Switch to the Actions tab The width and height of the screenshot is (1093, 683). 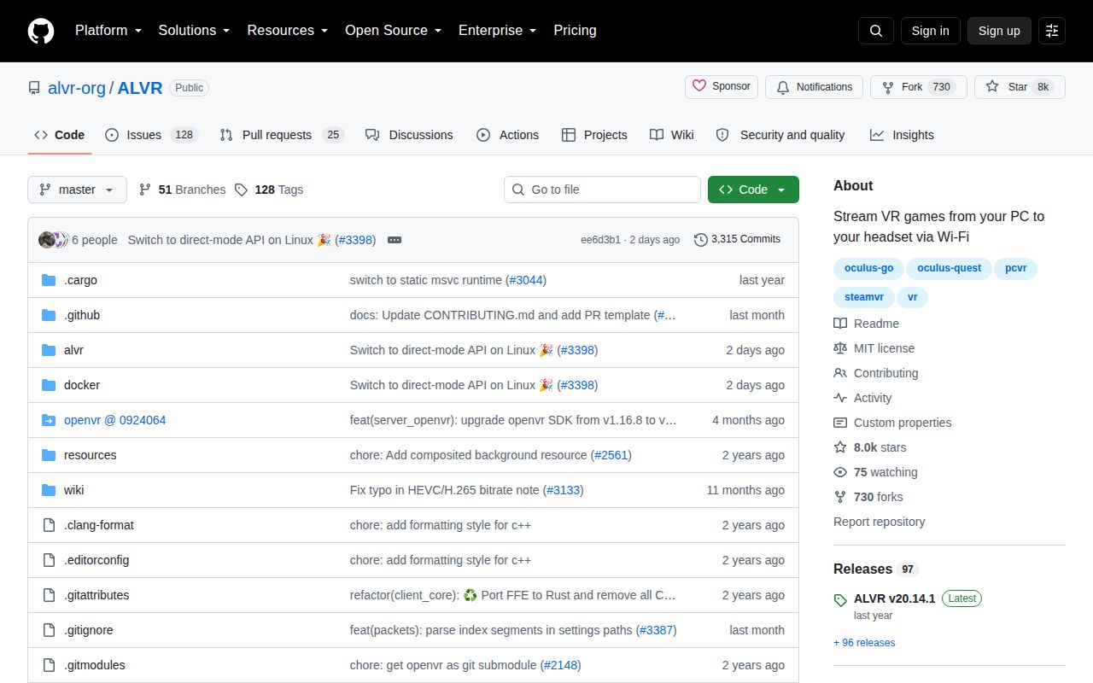507,135
